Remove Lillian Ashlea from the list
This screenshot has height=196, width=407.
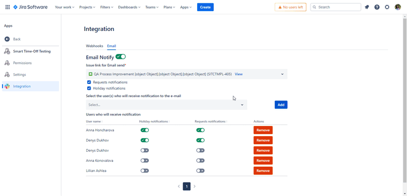click(x=263, y=170)
